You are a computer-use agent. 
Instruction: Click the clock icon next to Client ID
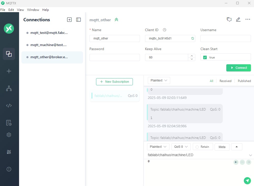(x=164, y=30)
